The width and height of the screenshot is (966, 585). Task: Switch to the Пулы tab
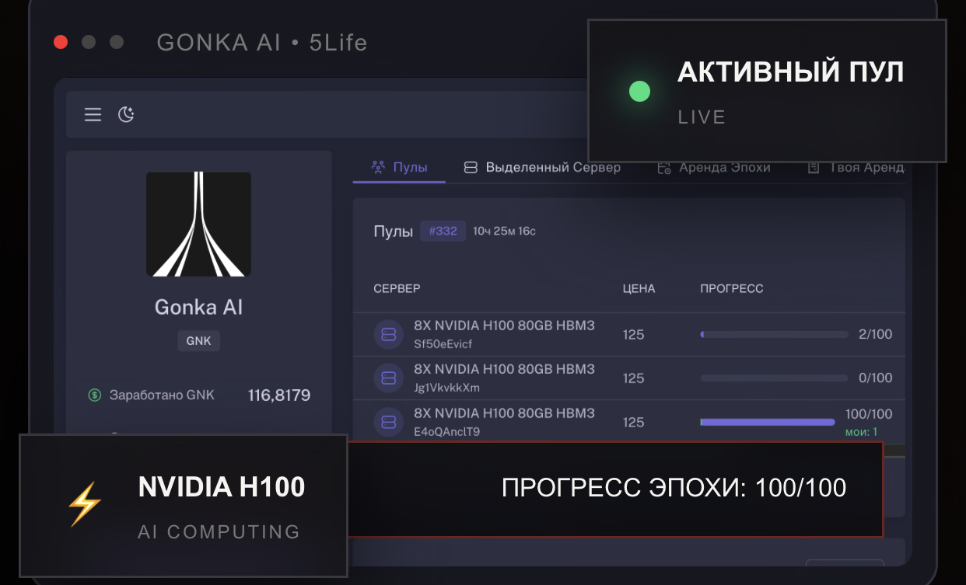tap(399, 167)
